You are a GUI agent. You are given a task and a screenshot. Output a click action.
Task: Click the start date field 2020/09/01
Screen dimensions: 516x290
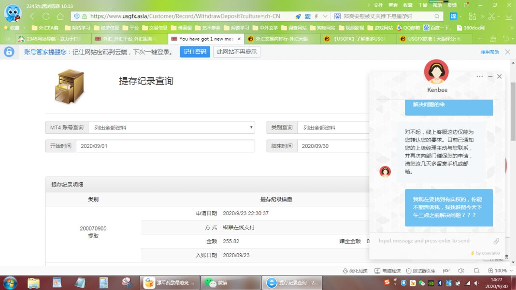click(165, 146)
